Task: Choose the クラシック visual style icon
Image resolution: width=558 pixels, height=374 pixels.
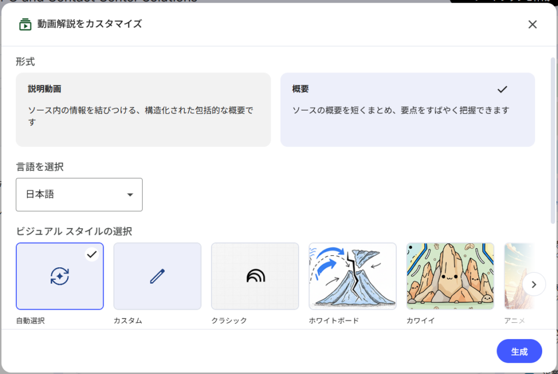Action: (x=254, y=276)
